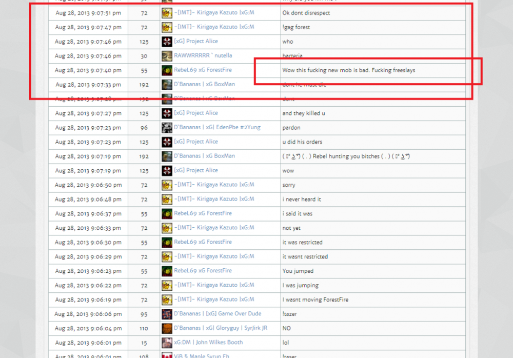Select timestamp 'Aug 28, 2013 9:06:06 pm'
513x358 pixels.
pyautogui.click(x=88, y=314)
